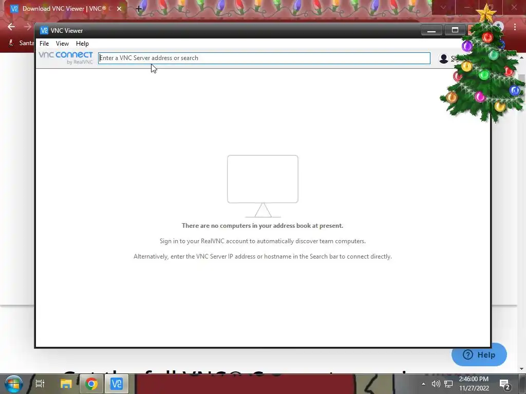Switch to Google Chrome on the taskbar
This screenshot has width=526, height=394.
click(91, 384)
